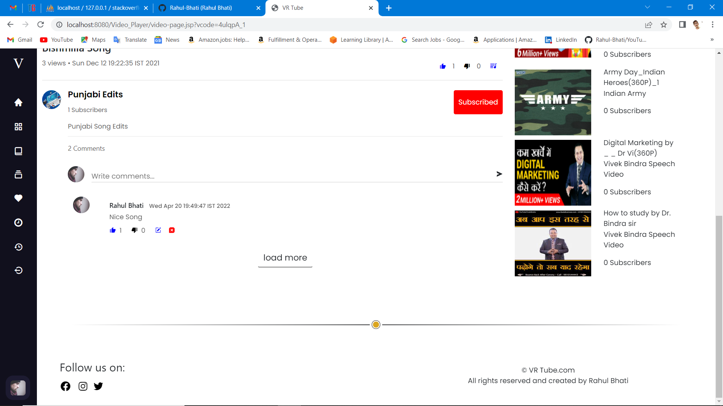Image resolution: width=723 pixels, height=406 pixels.
Task: Like the Nice Song comment
Action: (113, 230)
